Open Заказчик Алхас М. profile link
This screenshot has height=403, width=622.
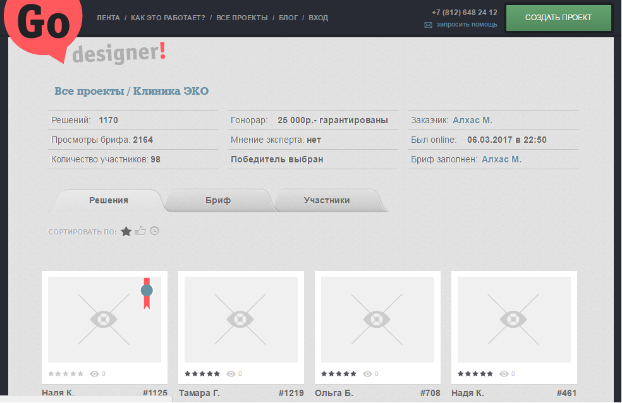click(472, 120)
